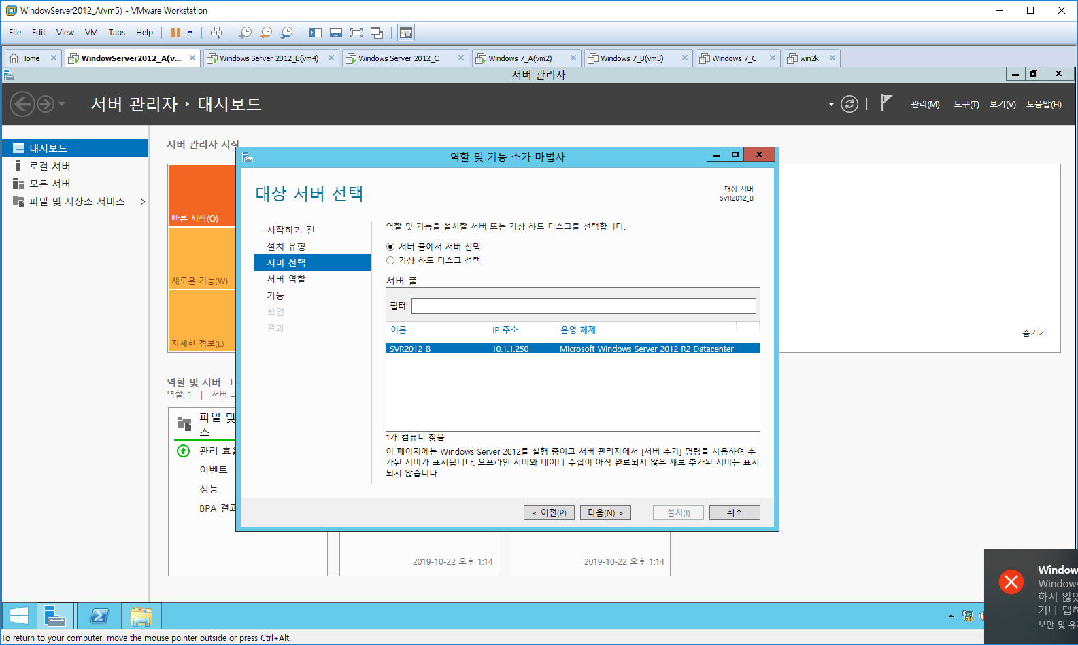This screenshot has width=1078, height=645.
Task: Go to 시작하기 전 wizard step
Action: (290, 230)
